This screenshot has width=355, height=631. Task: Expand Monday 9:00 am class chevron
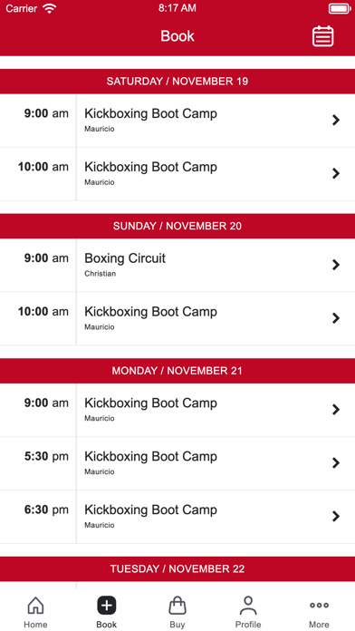click(336, 410)
